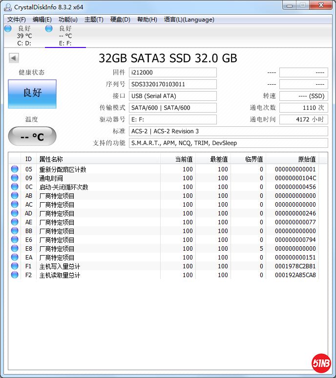Click status orb for attribute 09 row
Viewport: 336px width, 378px height.
click(15, 178)
